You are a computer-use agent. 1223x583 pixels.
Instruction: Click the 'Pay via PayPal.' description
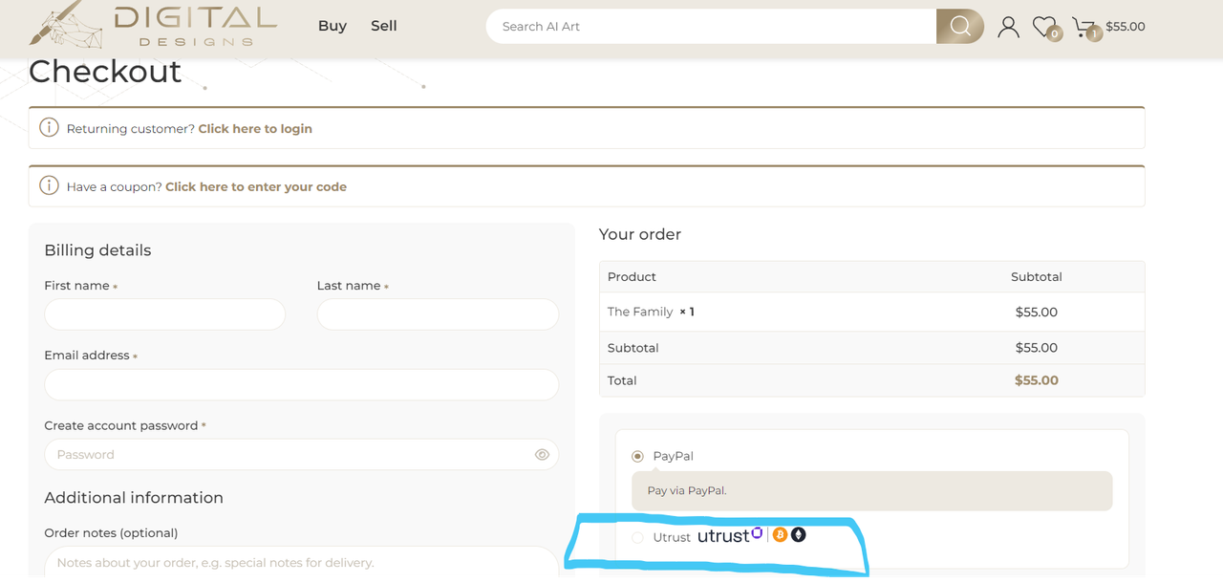[x=687, y=490]
